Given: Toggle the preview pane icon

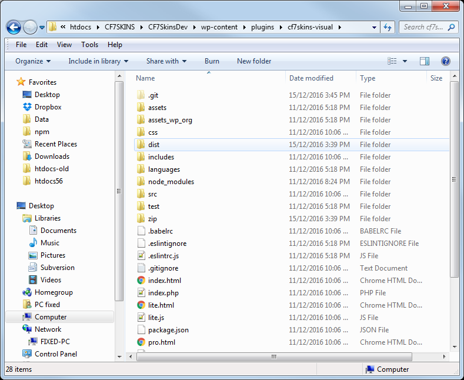Looking at the screenshot, I should [425, 61].
